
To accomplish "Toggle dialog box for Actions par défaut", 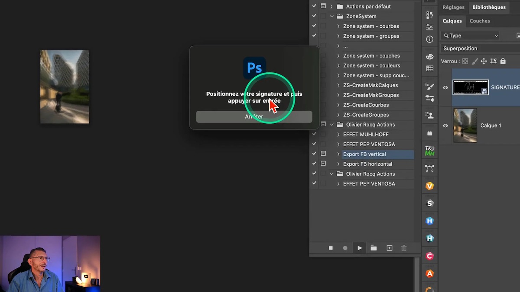I will click(x=323, y=6).
